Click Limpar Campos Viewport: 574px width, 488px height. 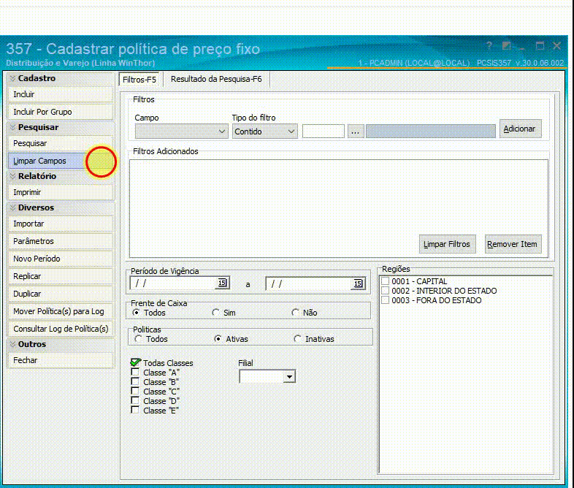[61, 161]
